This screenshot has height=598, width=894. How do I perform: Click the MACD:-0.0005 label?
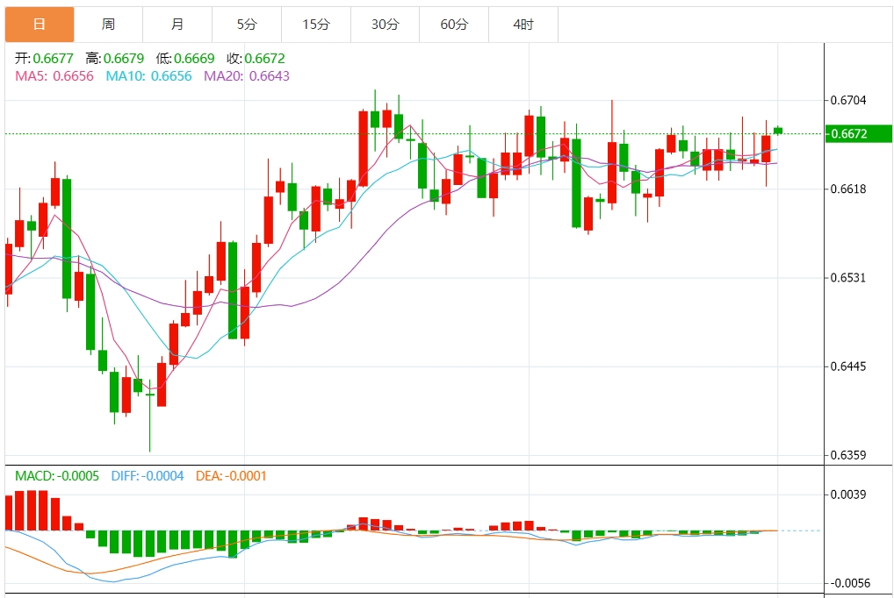click(56, 476)
